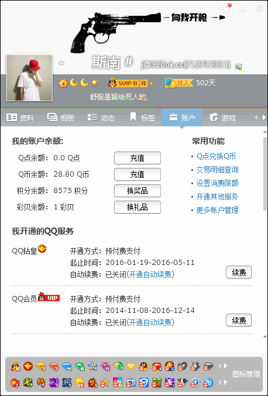Click the yellow helmet 6 tray icon
The width and height of the screenshot is (268, 396).
[x=80, y=383]
